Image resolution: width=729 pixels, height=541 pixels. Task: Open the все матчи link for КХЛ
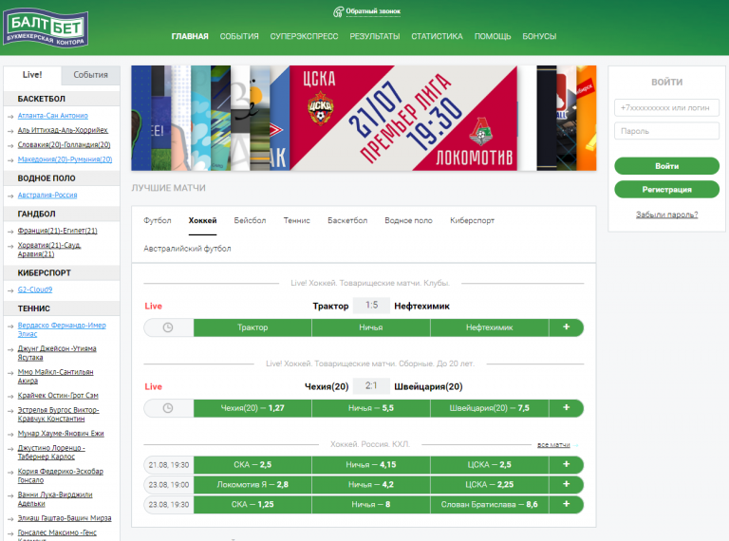(x=553, y=445)
